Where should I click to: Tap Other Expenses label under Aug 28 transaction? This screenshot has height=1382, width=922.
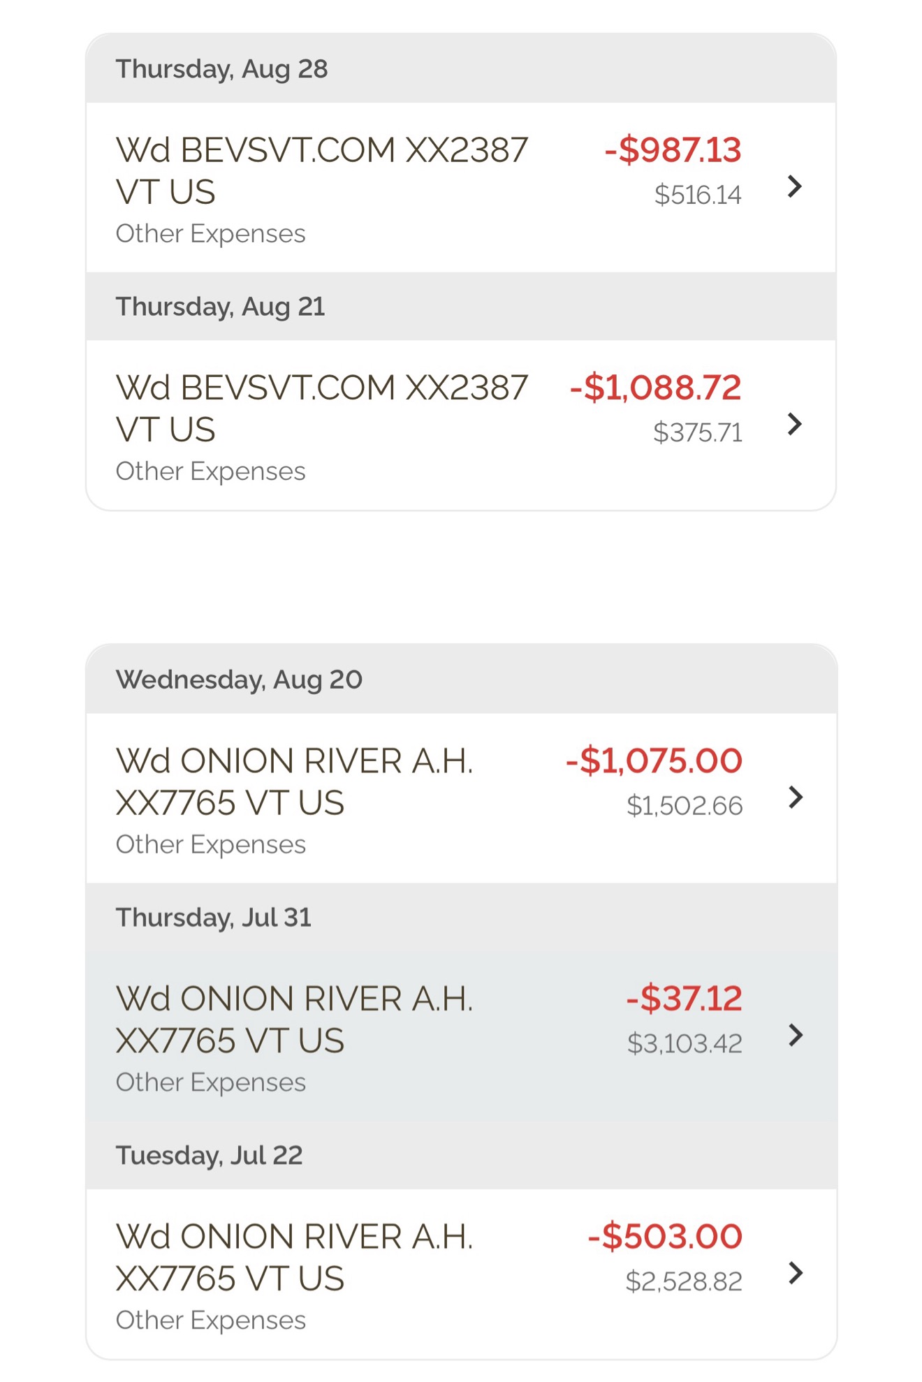210,233
